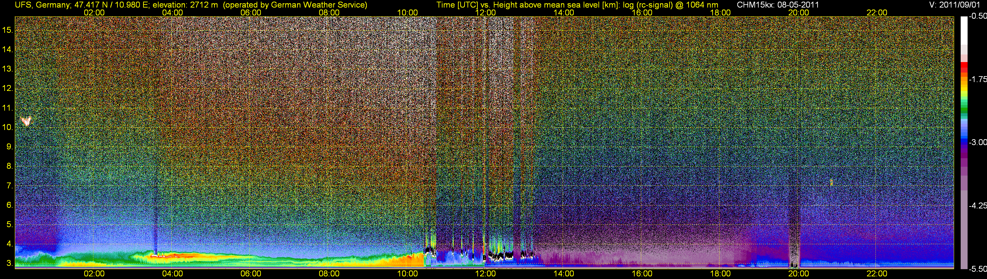Click the white cirrus patch near 10 km

click(x=26, y=121)
